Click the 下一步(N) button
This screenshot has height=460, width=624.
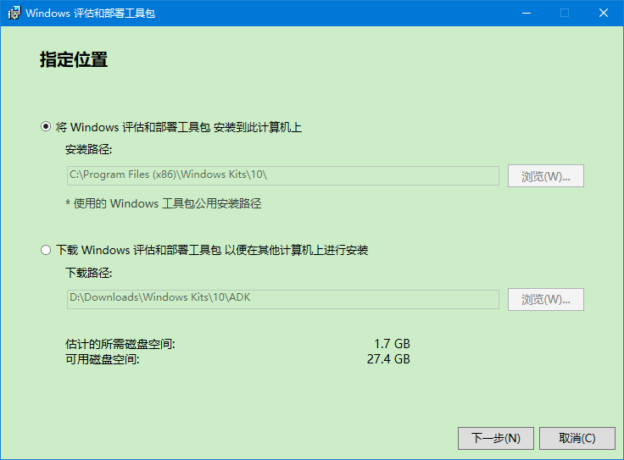(495, 438)
